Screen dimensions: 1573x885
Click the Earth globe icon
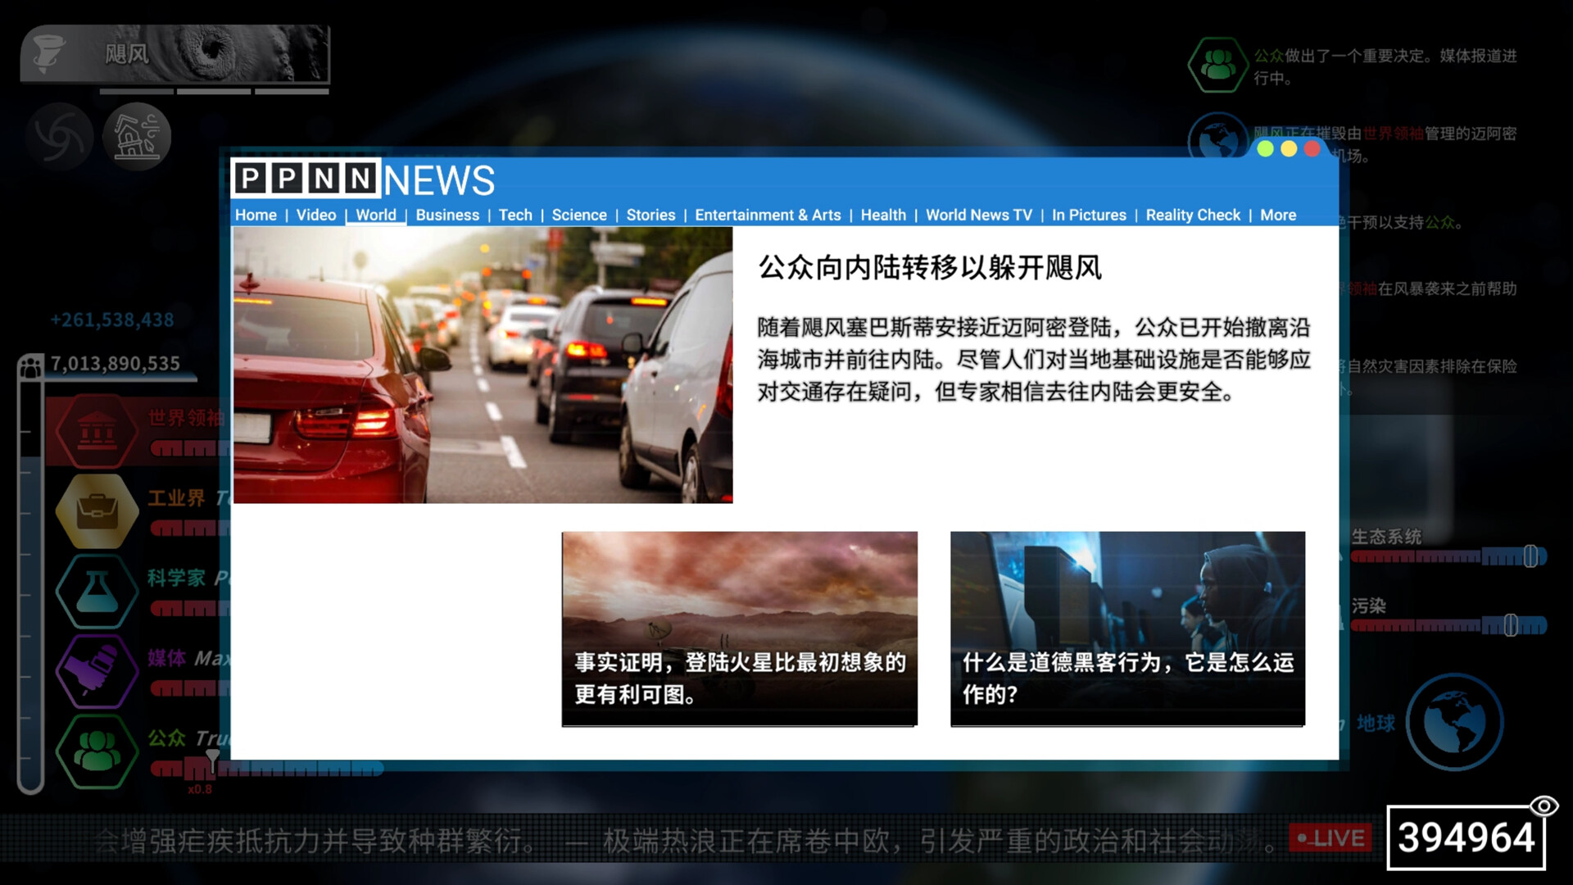[1454, 722]
